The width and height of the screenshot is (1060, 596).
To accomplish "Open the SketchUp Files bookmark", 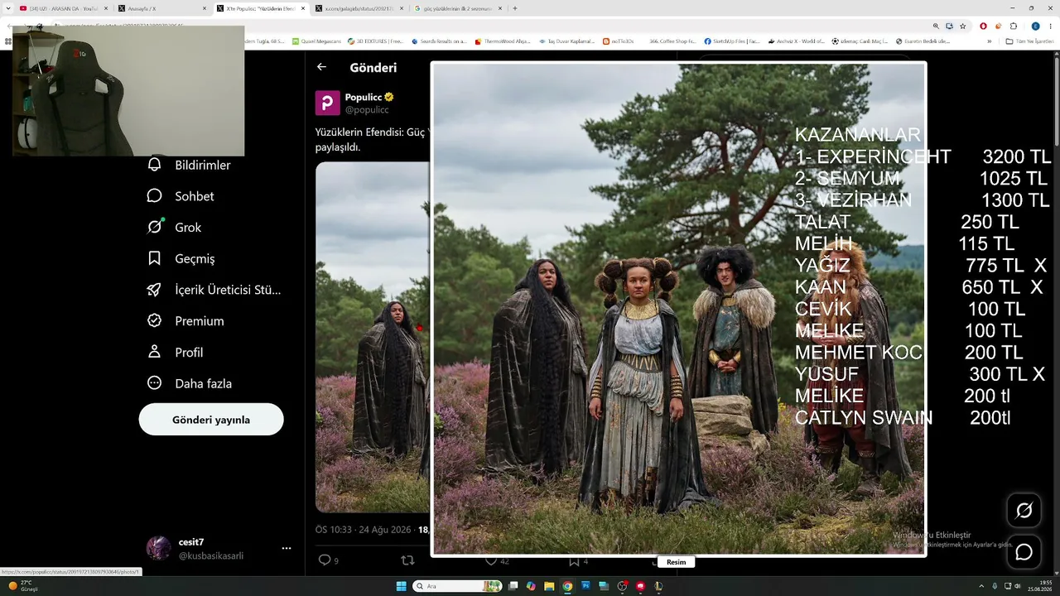I will [x=732, y=41].
